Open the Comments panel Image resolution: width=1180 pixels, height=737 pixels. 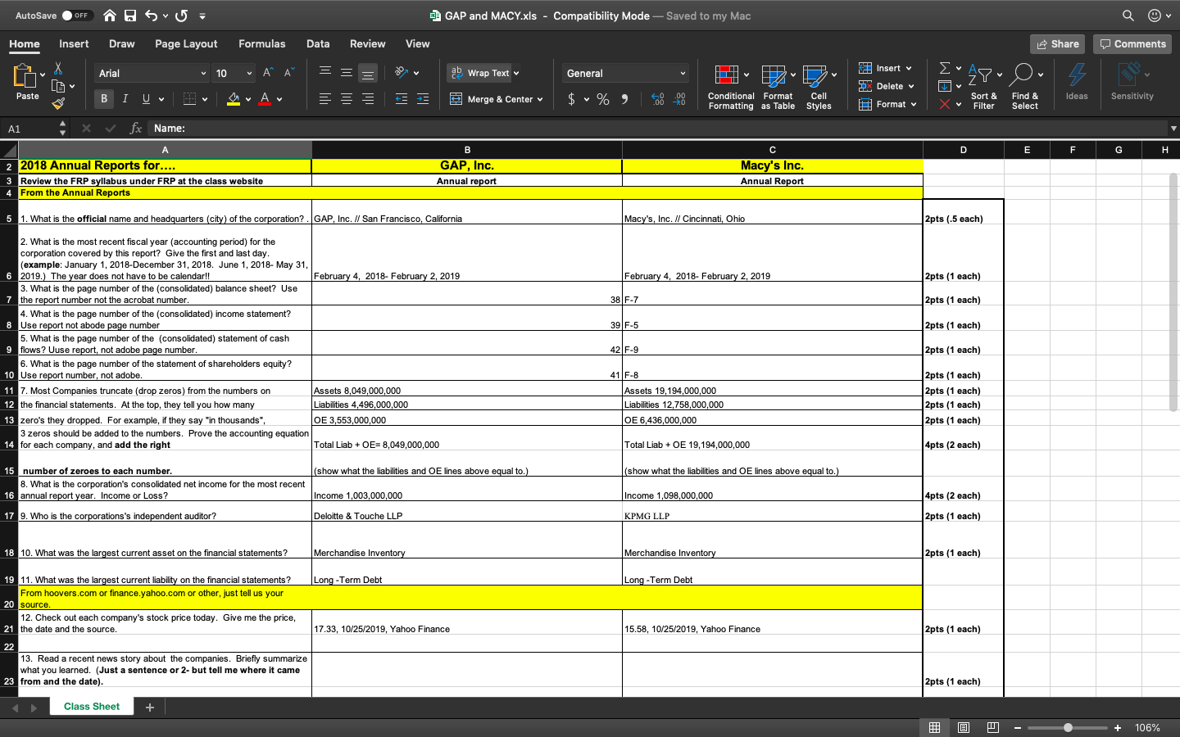click(x=1132, y=43)
